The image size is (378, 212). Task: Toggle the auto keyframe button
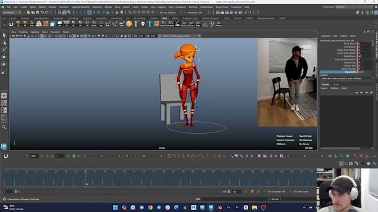(252, 191)
